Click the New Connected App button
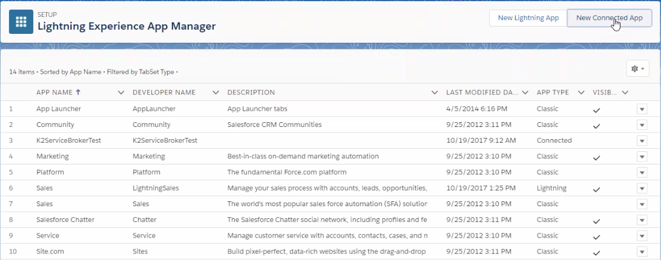This screenshot has width=661, height=260. 609,18
